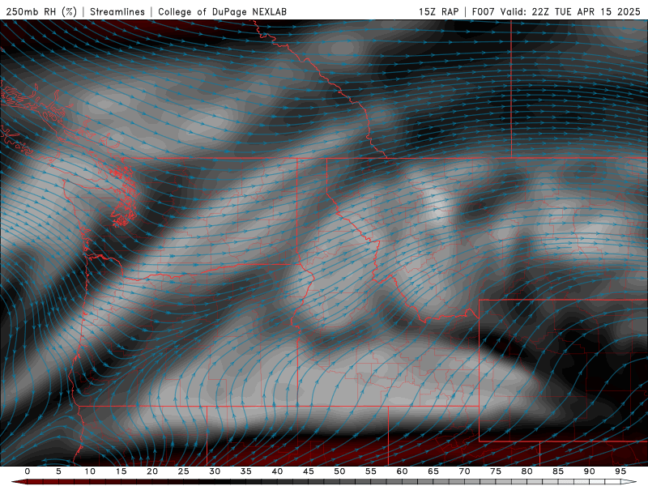648x486 pixels.
Task: Click the '45' colorbar label
Action: pyautogui.click(x=309, y=471)
